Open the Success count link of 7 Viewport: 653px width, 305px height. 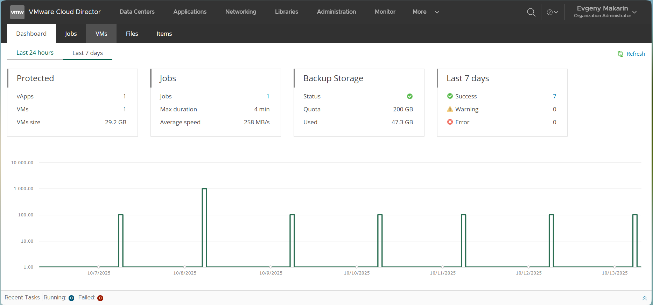[554, 96]
